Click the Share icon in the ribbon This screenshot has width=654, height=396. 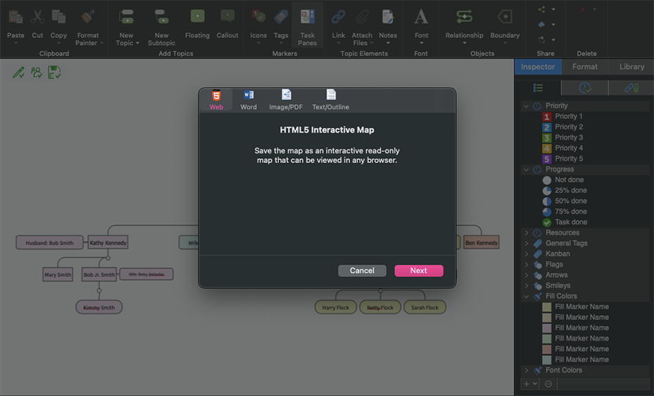[x=541, y=9]
